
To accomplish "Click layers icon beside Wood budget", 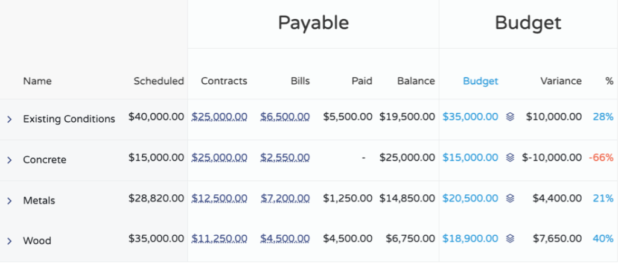I will click(x=510, y=238).
